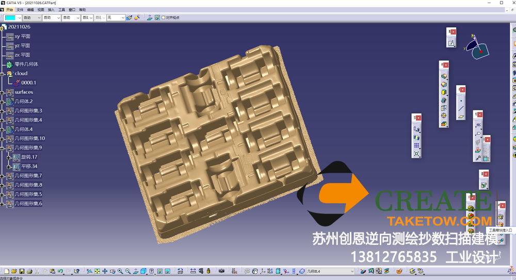Expand the cloud node in tree
Image resolution: width=516 pixels, height=280 pixels.
[x=3, y=74]
